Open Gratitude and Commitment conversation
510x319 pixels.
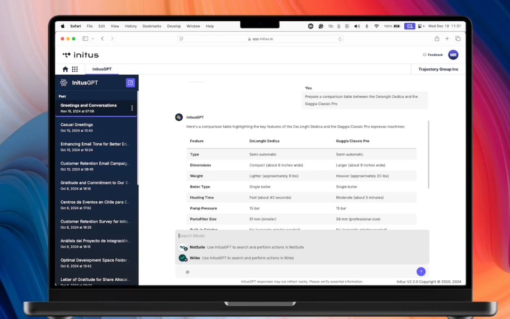click(96, 185)
